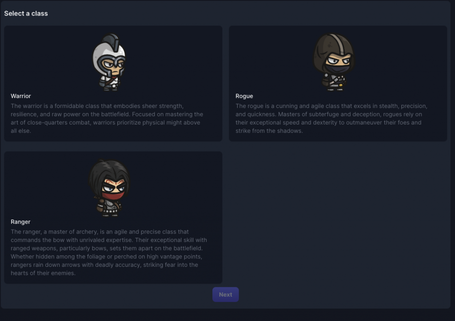The height and width of the screenshot is (321, 455).
Task: Click the Rogue's belted torso
Action: tap(334, 81)
